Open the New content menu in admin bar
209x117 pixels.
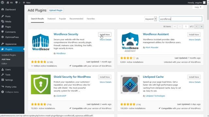pyautogui.click(x=26, y=3)
